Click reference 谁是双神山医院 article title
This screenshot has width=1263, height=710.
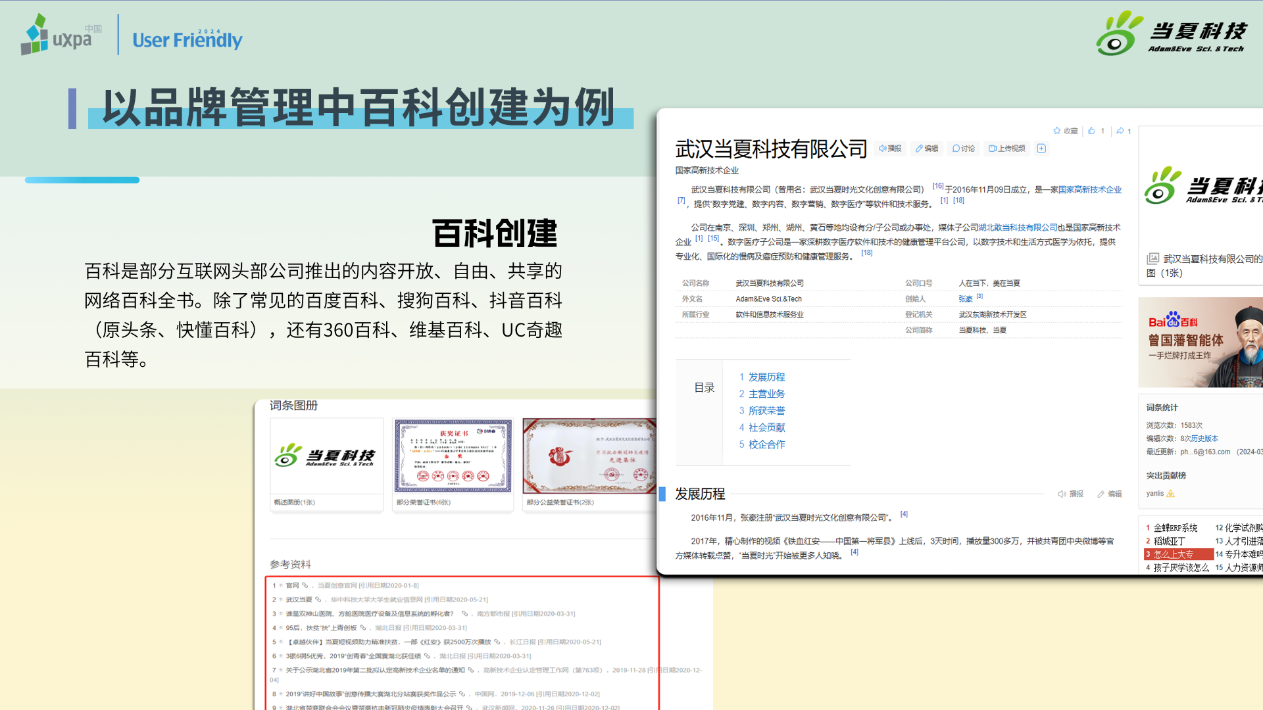point(369,613)
